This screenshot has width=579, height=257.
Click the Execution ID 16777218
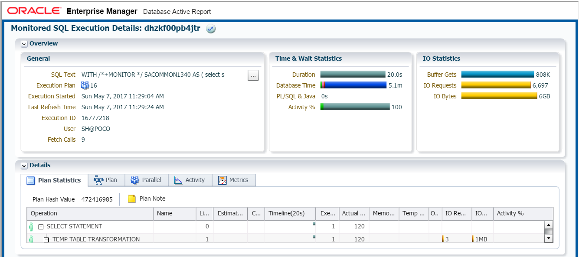coord(95,118)
